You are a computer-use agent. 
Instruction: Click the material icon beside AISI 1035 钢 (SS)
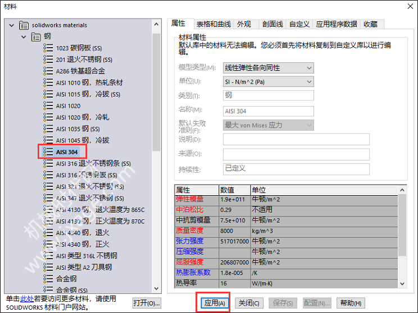pos(48,129)
